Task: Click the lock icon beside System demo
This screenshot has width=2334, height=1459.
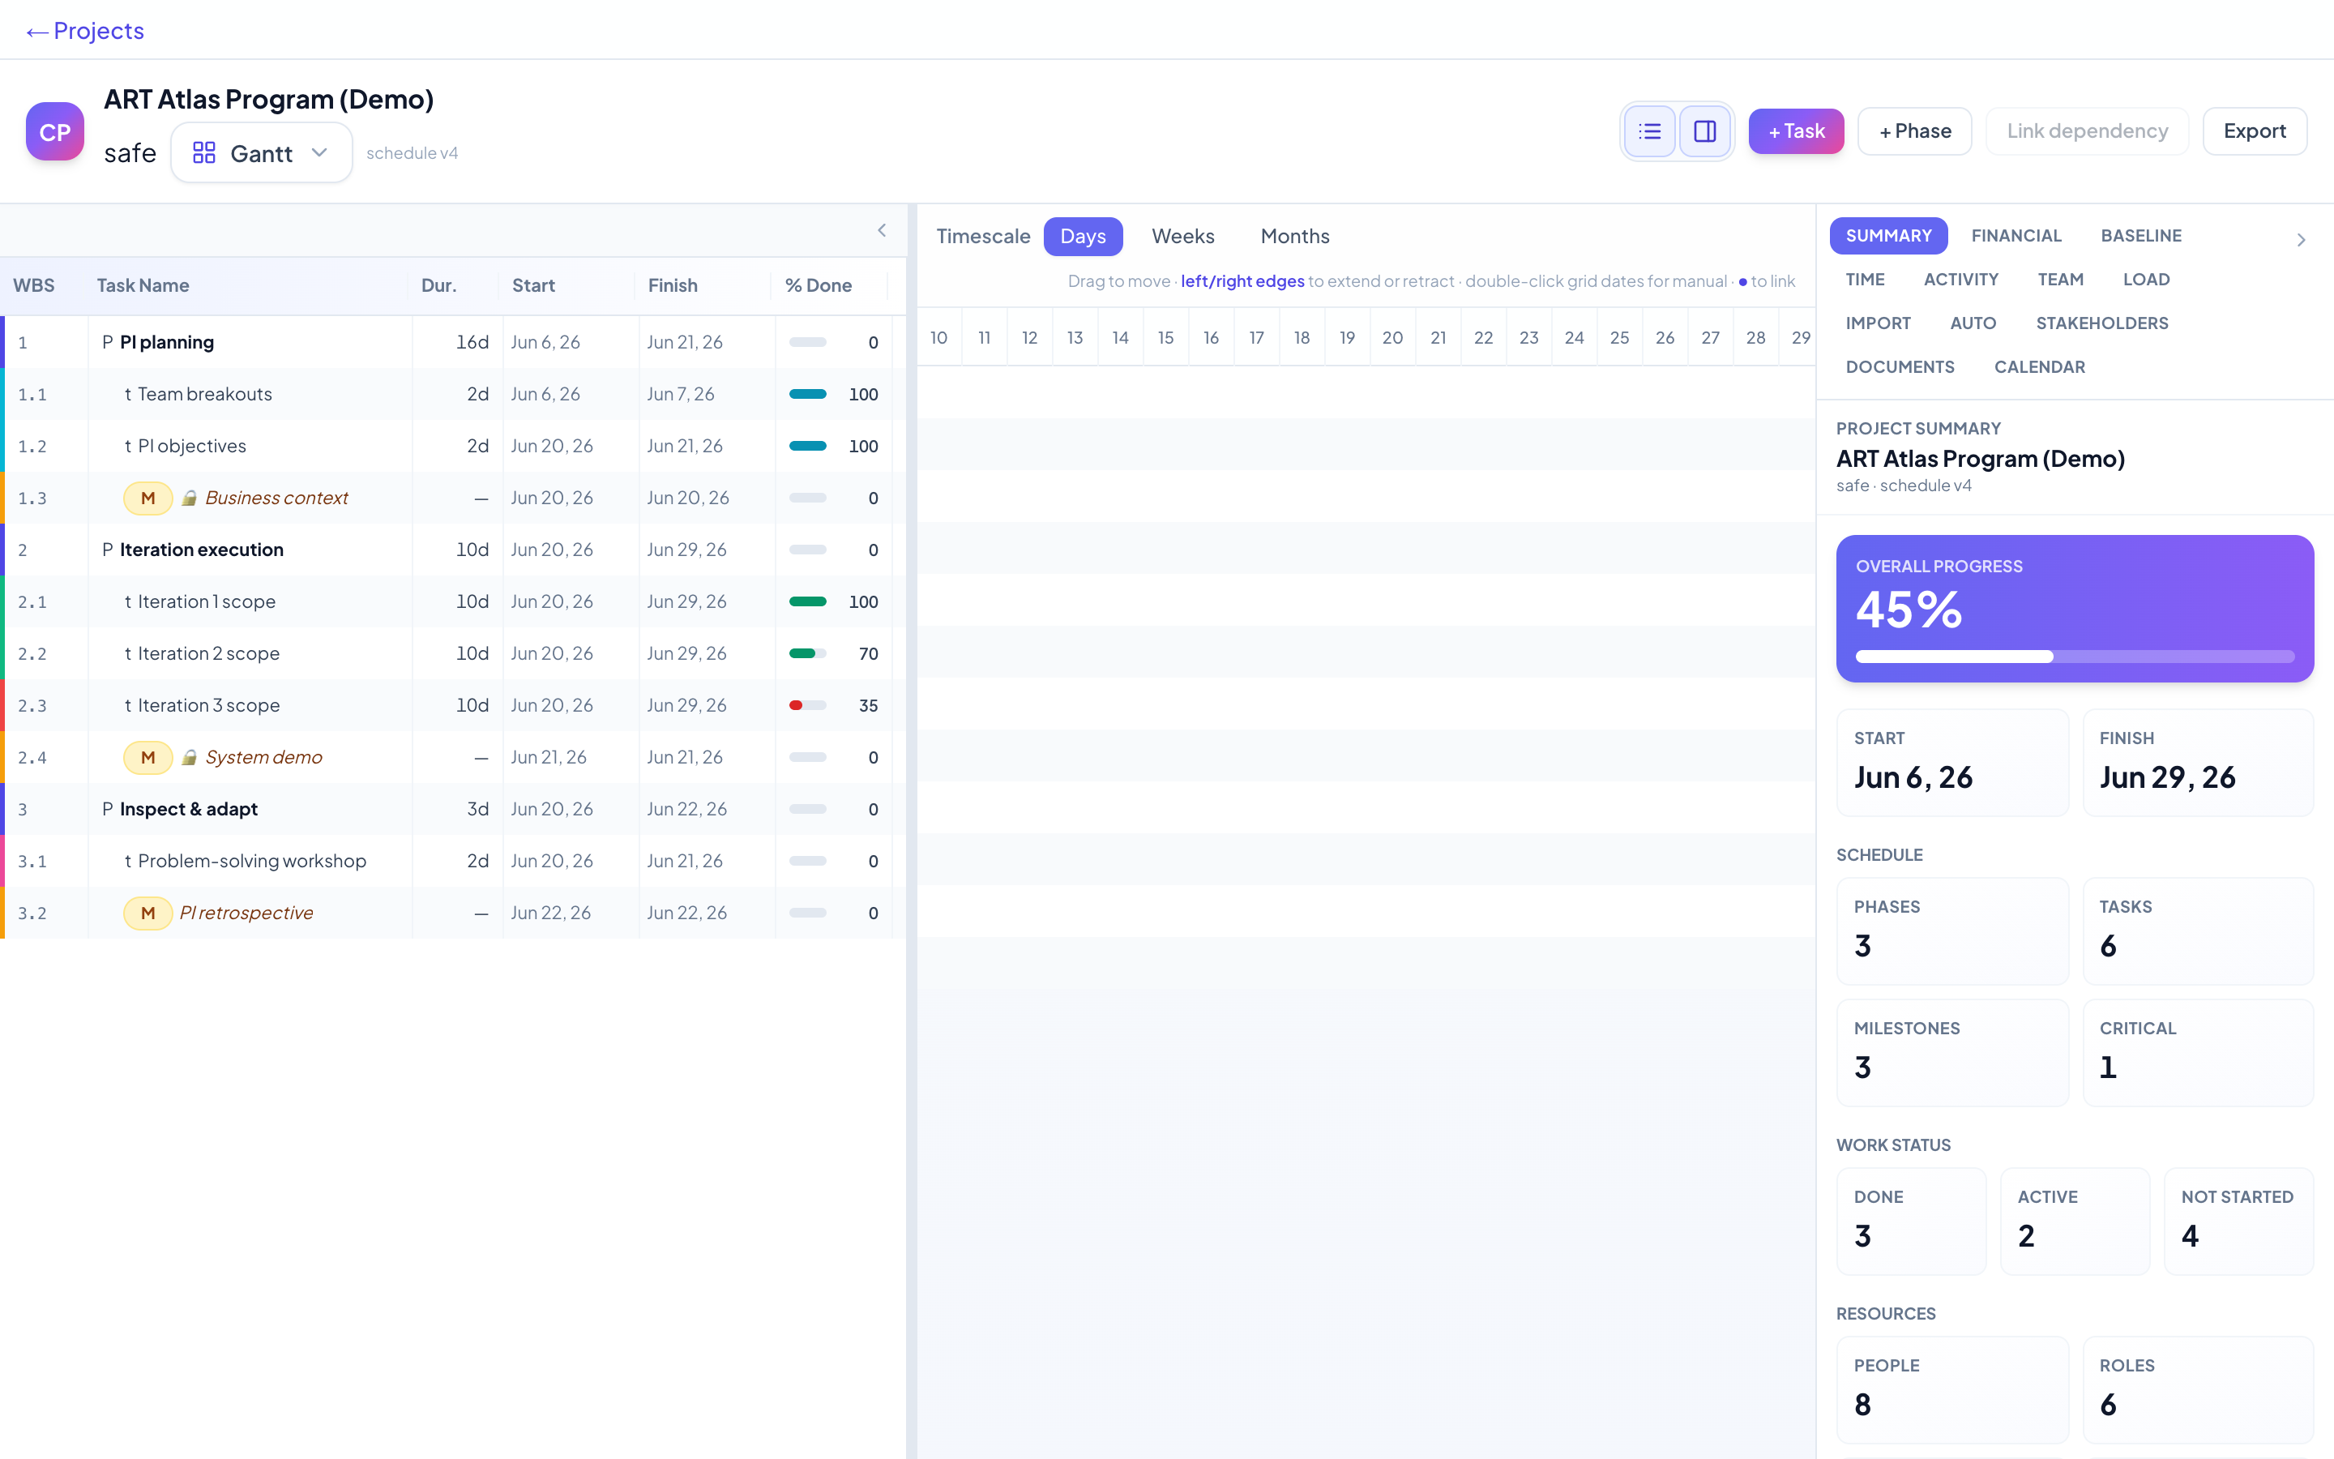Action: 190,758
